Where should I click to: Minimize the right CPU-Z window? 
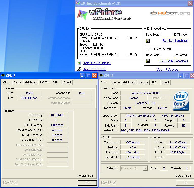pyautogui.click(x=181, y=75)
